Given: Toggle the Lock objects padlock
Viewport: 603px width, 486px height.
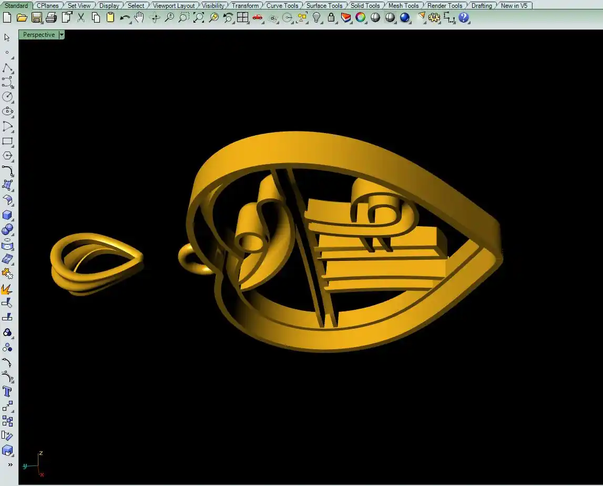Looking at the screenshot, I should (x=331, y=17).
